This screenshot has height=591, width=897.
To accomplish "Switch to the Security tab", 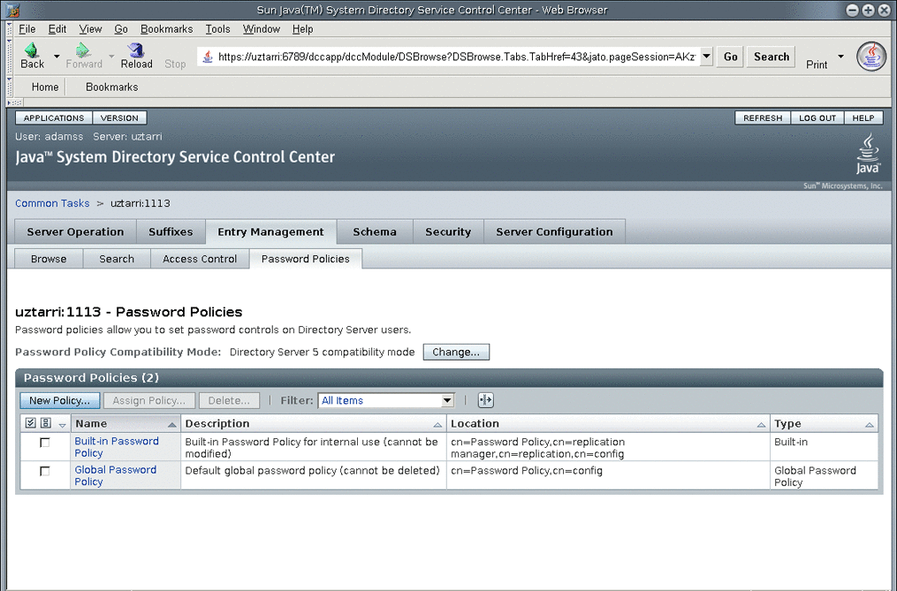I will click(448, 231).
